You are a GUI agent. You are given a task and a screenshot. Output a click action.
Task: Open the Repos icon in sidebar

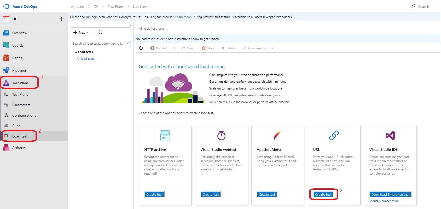(x=6, y=58)
